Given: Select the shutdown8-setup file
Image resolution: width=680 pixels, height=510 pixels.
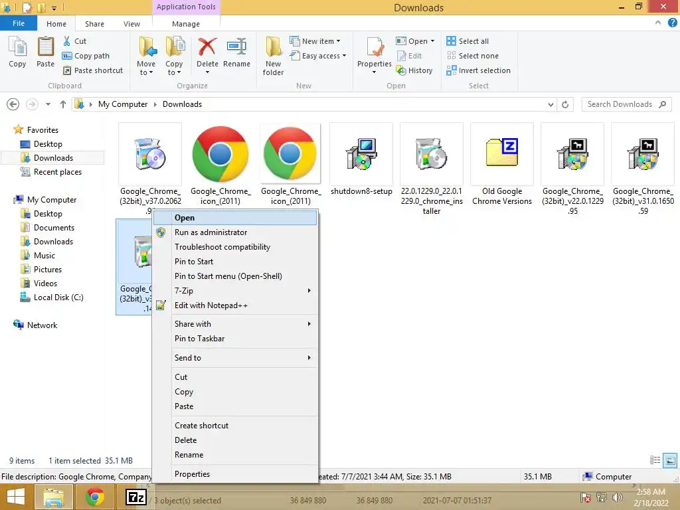Looking at the screenshot, I should coord(361,161).
